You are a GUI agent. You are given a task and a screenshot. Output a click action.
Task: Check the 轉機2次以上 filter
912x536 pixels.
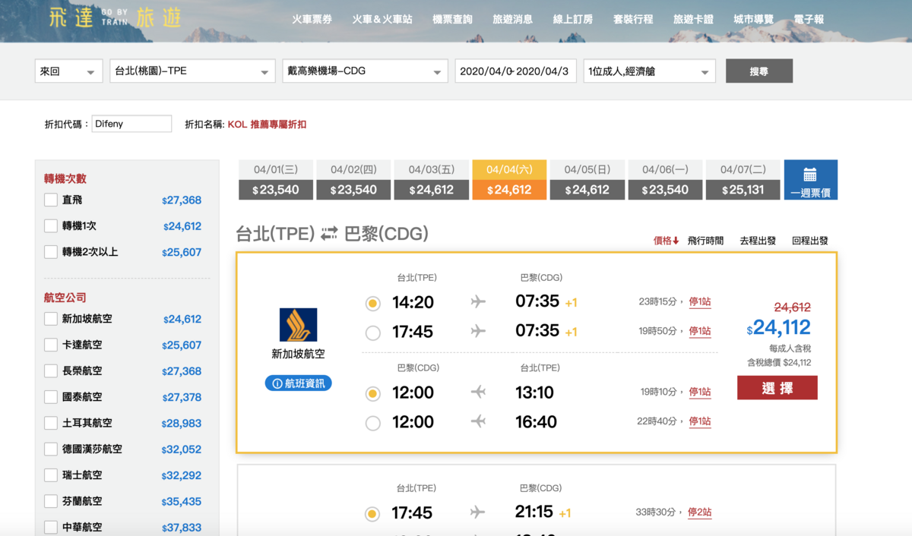[x=51, y=252]
